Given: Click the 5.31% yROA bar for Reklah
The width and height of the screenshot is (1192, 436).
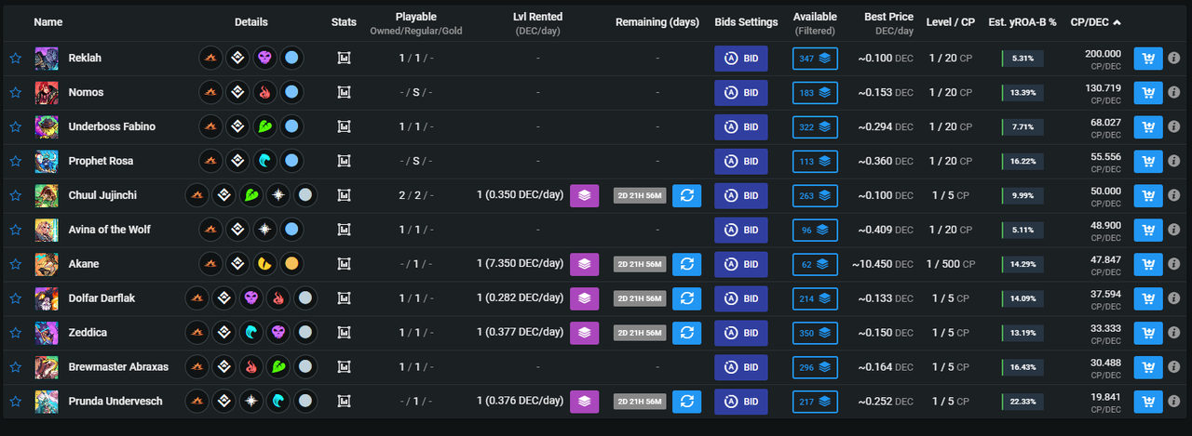Looking at the screenshot, I should (x=1023, y=59).
